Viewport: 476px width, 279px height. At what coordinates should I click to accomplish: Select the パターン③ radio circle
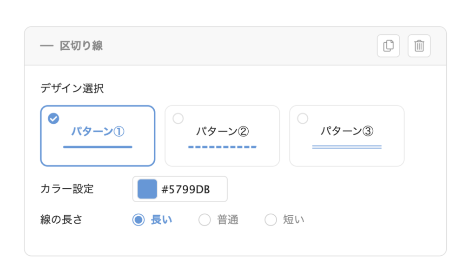pyautogui.click(x=303, y=119)
